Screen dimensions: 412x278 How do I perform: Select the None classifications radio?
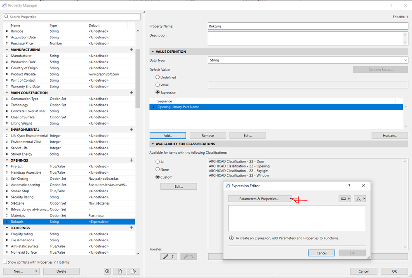click(x=158, y=169)
